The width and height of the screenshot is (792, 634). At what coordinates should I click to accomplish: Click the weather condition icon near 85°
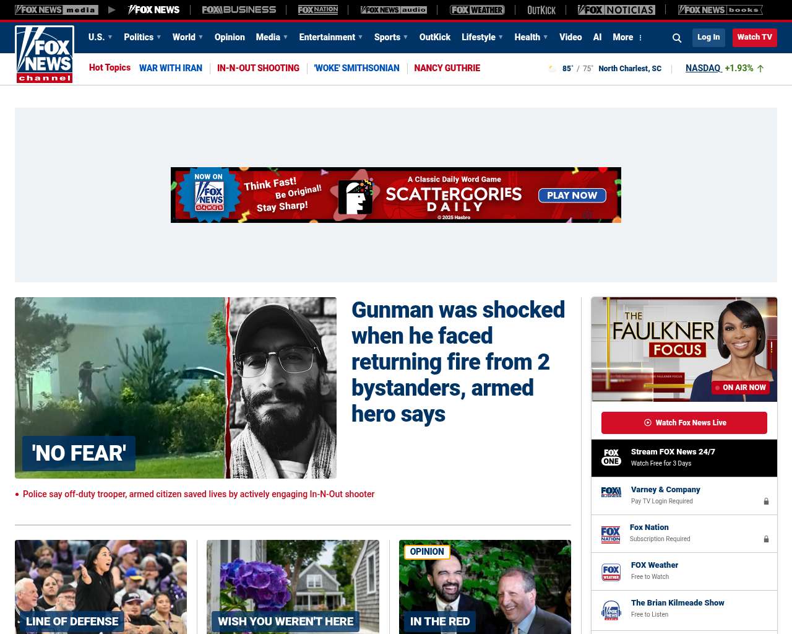click(552, 69)
